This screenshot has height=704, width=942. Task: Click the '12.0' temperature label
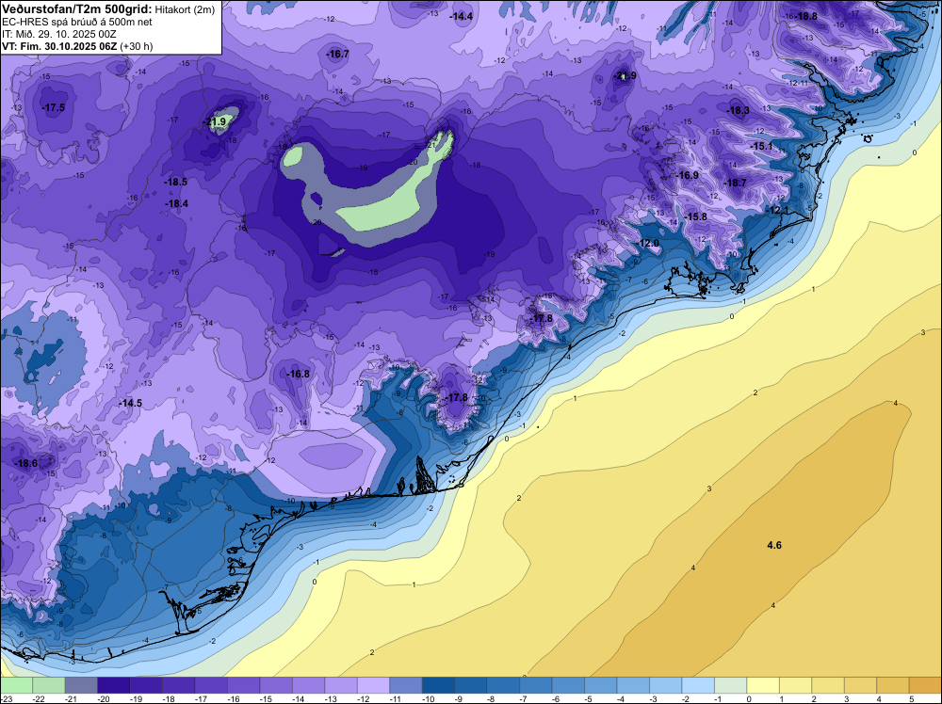pyautogui.click(x=649, y=243)
